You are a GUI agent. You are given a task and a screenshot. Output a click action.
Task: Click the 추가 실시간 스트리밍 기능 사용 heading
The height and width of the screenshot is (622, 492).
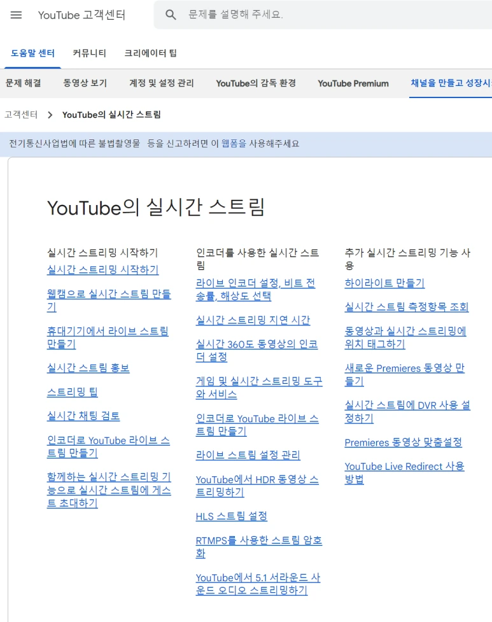click(x=407, y=258)
